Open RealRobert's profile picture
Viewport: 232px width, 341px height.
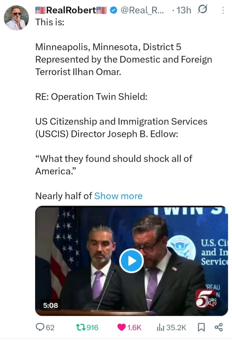coord(16,18)
